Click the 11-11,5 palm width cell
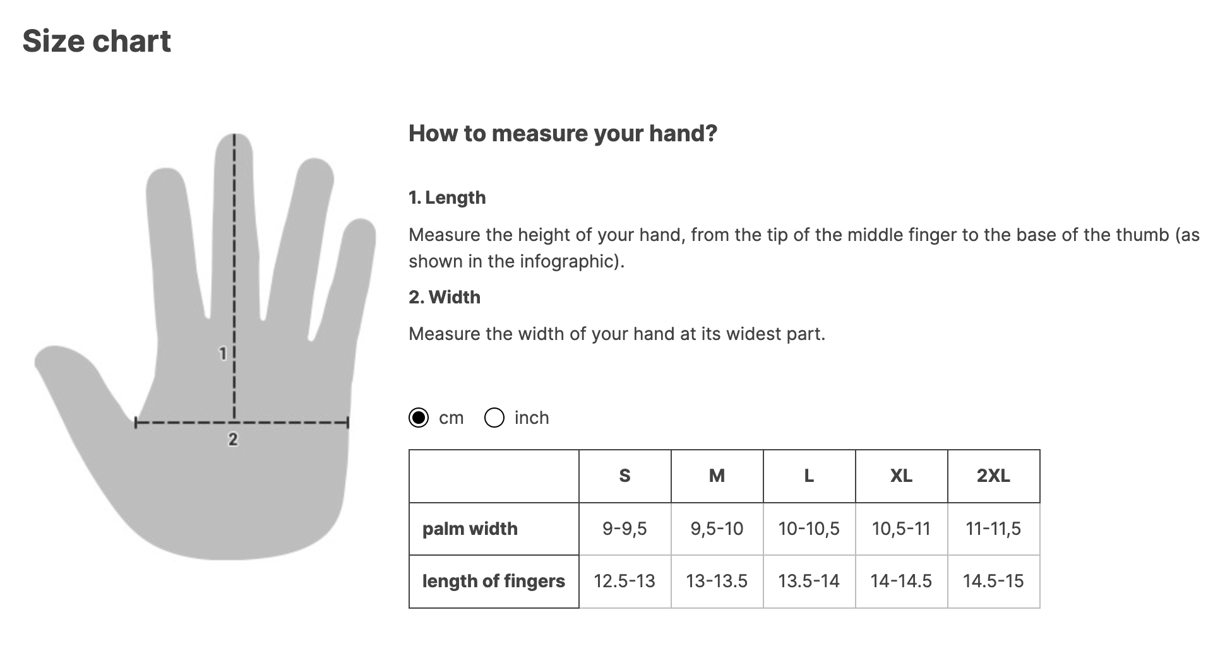 point(993,529)
